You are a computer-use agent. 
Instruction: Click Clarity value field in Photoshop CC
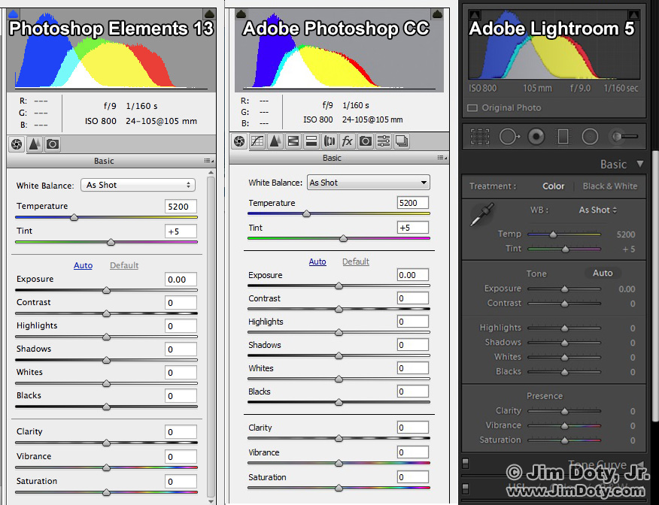[413, 428]
